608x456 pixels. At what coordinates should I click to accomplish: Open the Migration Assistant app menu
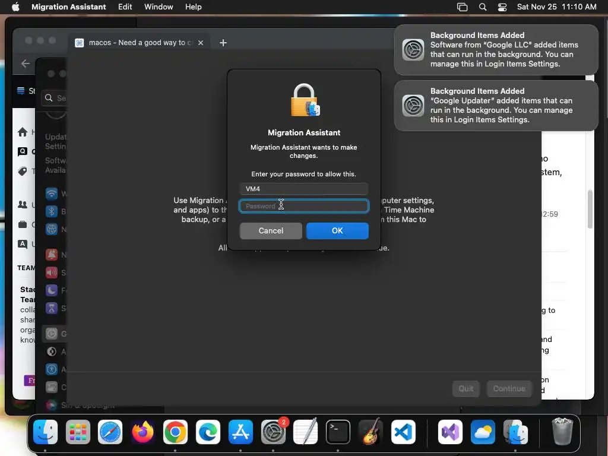69,7
